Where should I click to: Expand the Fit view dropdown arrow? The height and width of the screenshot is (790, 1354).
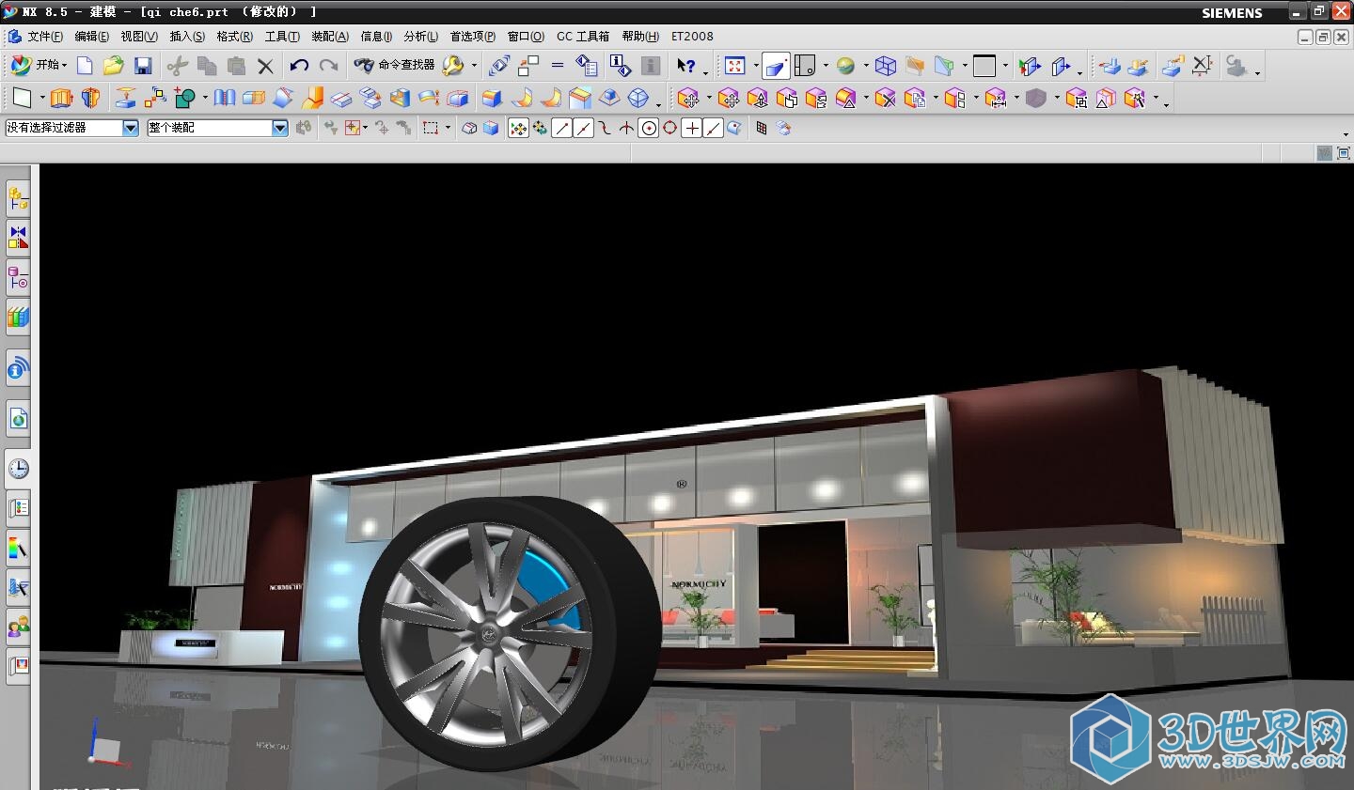(756, 66)
